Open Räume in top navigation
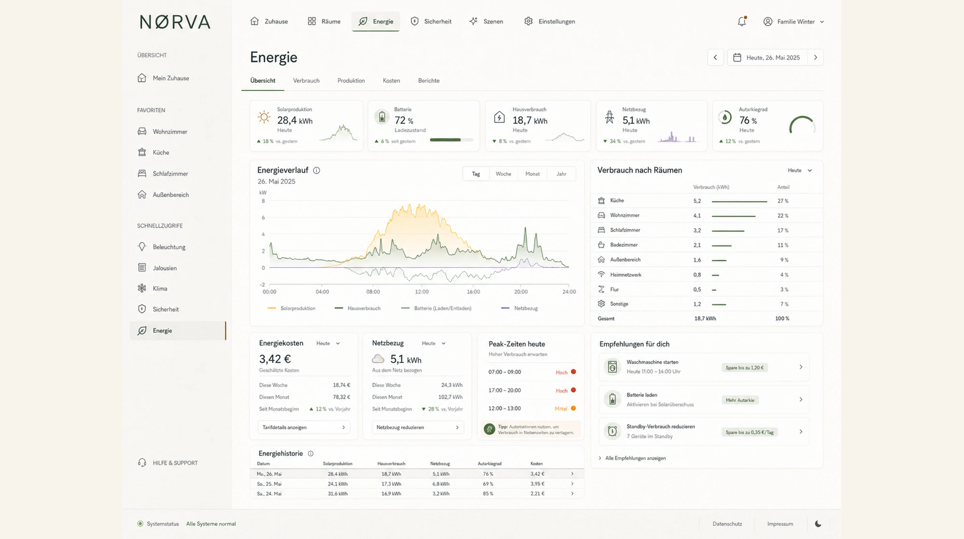 [324, 21]
